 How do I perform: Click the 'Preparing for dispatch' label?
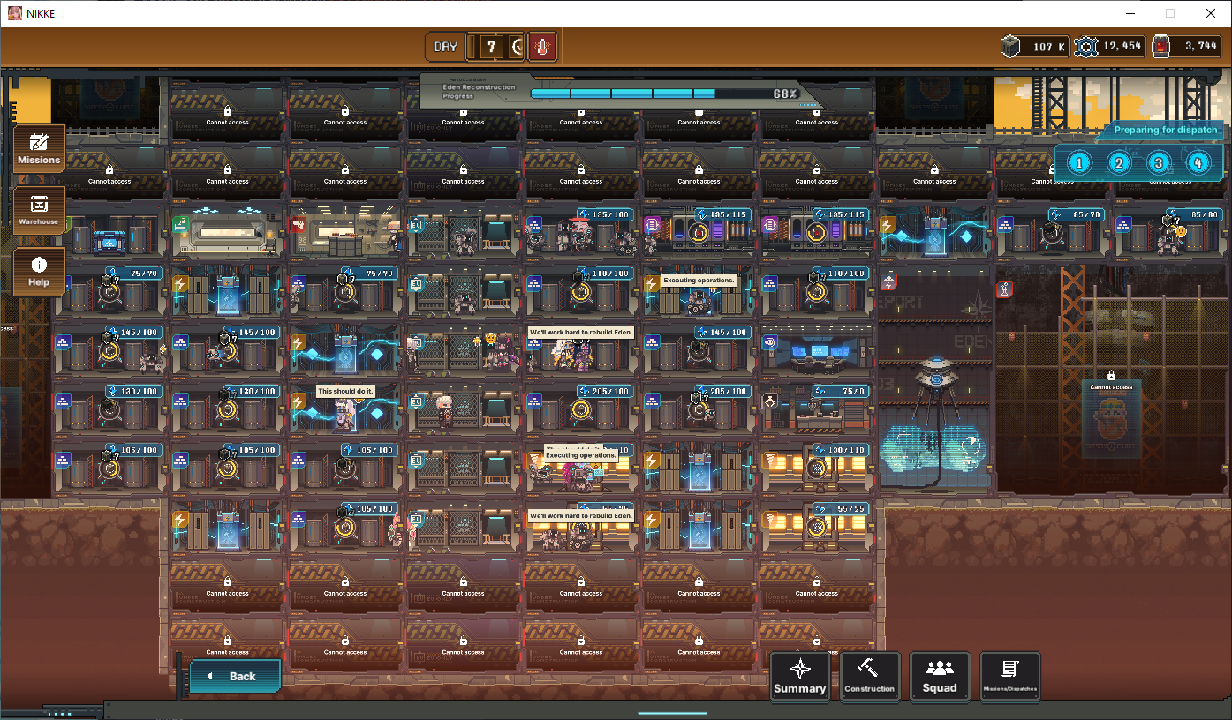[1165, 130]
